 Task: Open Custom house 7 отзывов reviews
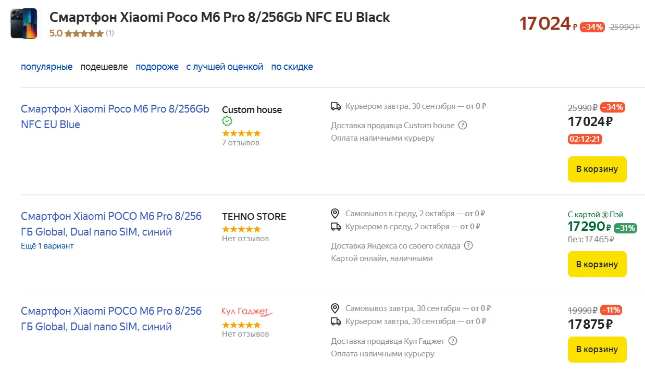pyautogui.click(x=240, y=143)
